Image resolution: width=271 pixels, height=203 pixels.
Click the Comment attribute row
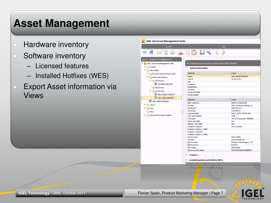224,84
